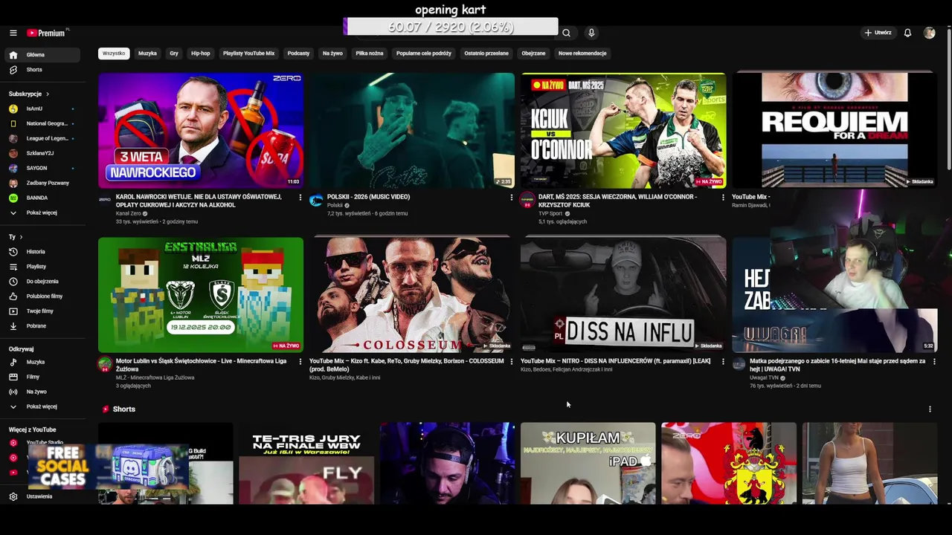Open the account avatar menu
The width and height of the screenshot is (952, 535).
[930, 33]
